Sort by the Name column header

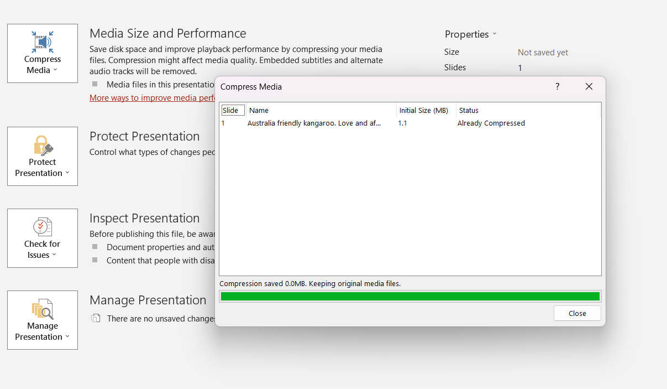[x=322, y=110]
